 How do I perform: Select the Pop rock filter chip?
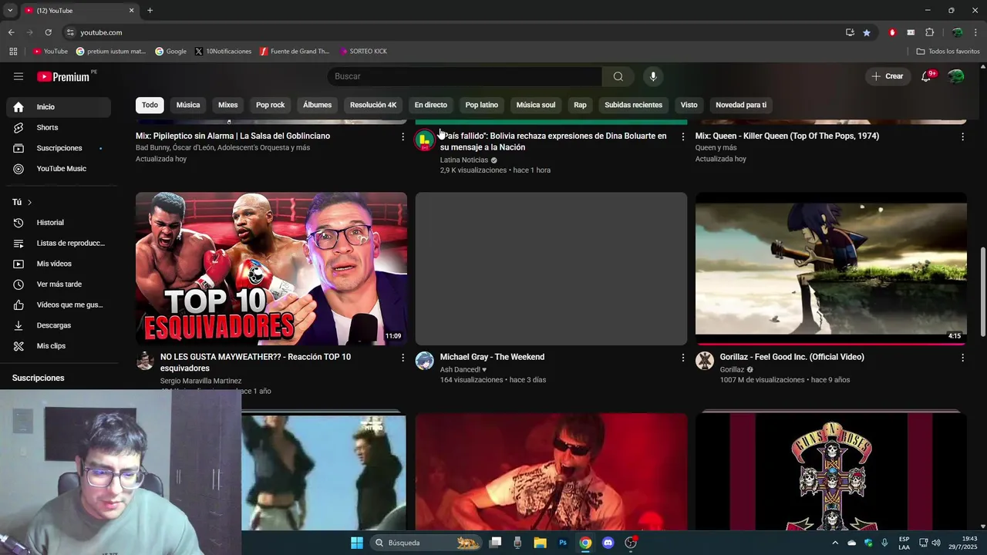[x=271, y=105]
